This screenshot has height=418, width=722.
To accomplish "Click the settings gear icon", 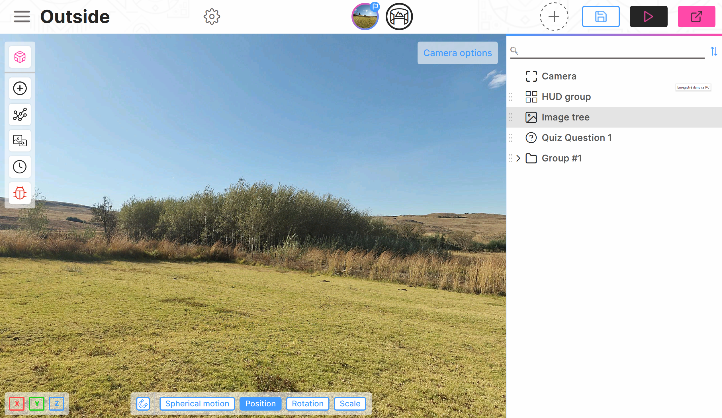I will (212, 17).
